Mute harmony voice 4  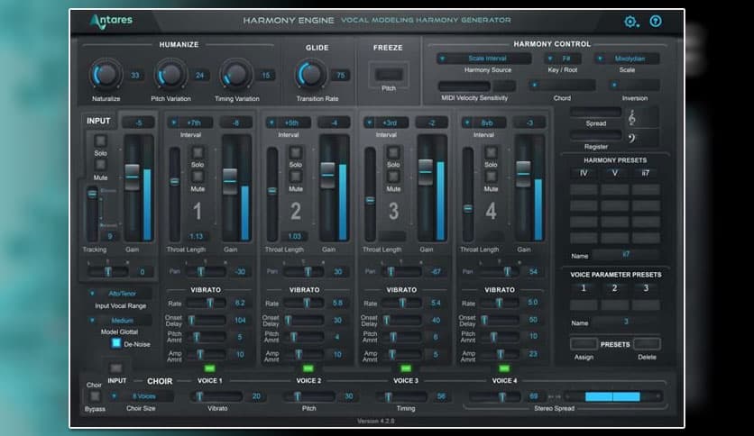pyautogui.click(x=491, y=177)
